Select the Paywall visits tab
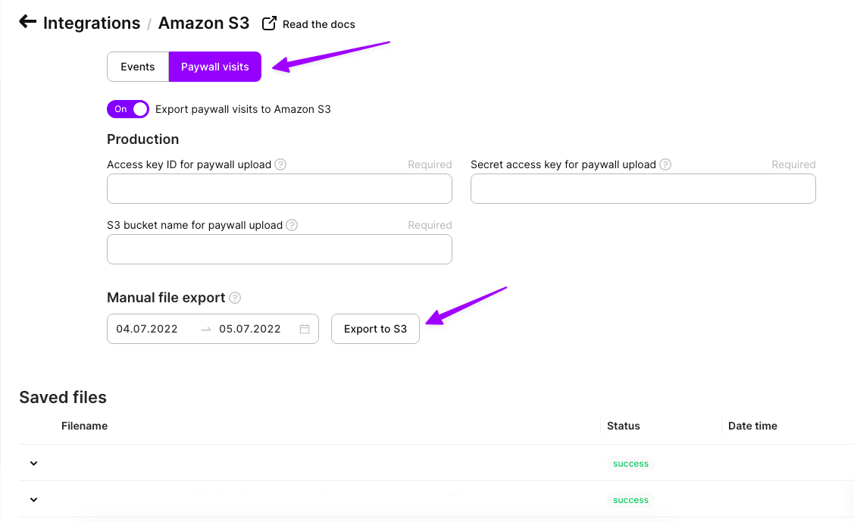 coord(214,67)
